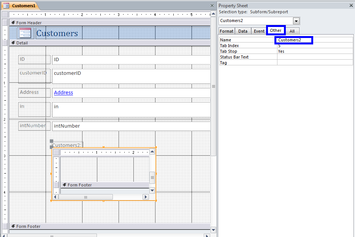Click the Tab Stop property value
This screenshot has height=237, width=355.
click(315, 51)
